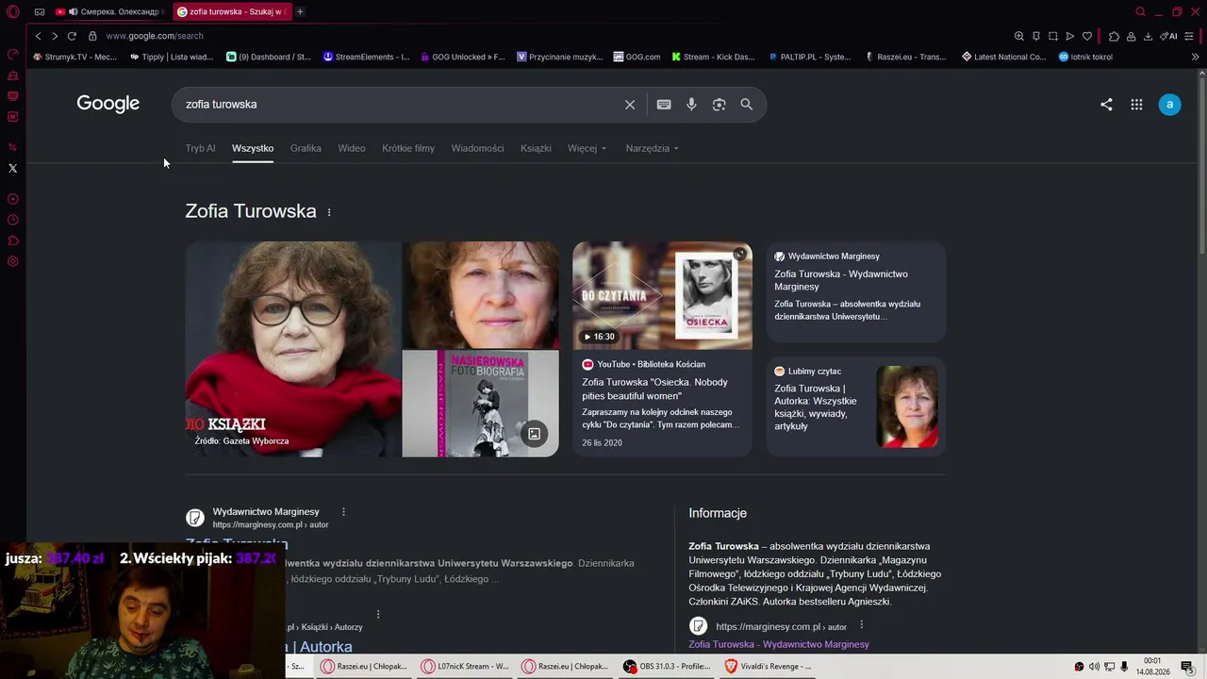Open the Opera main menu logo
This screenshot has height=679, width=1207.
pyautogui.click(x=13, y=11)
